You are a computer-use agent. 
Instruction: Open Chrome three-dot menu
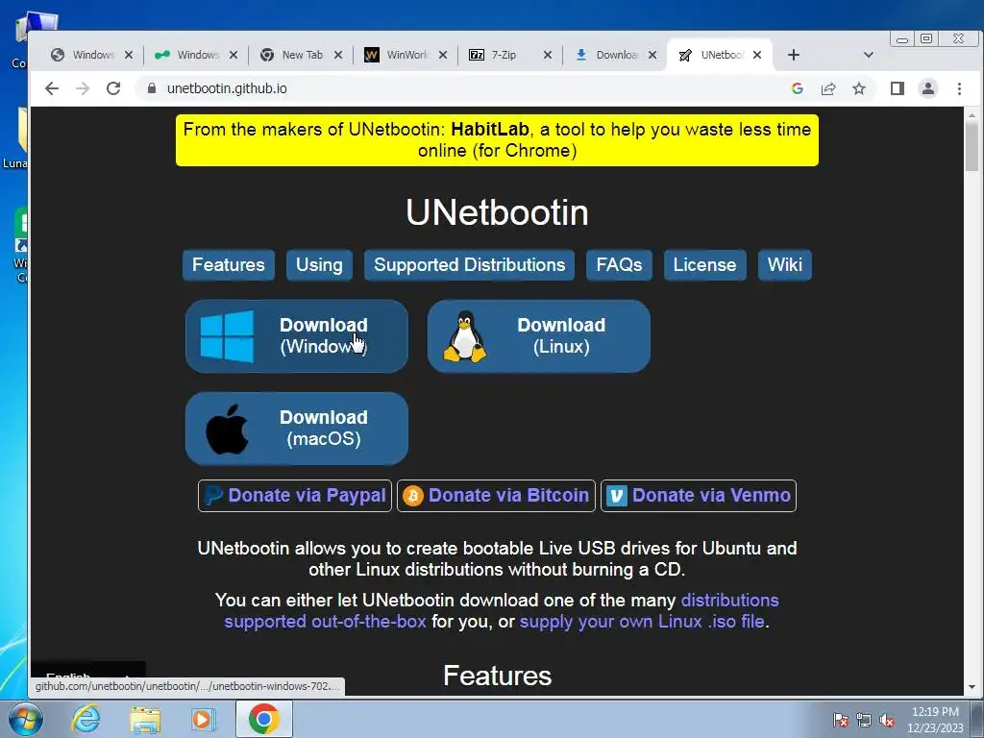click(959, 88)
